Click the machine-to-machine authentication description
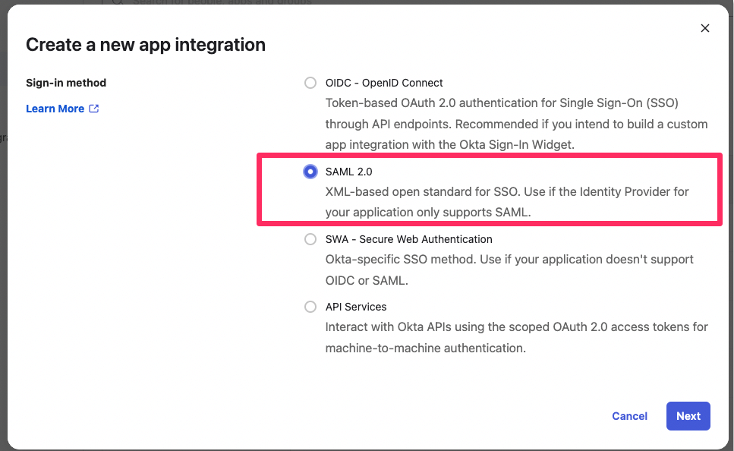Image resolution: width=734 pixels, height=451 pixels. click(x=516, y=337)
